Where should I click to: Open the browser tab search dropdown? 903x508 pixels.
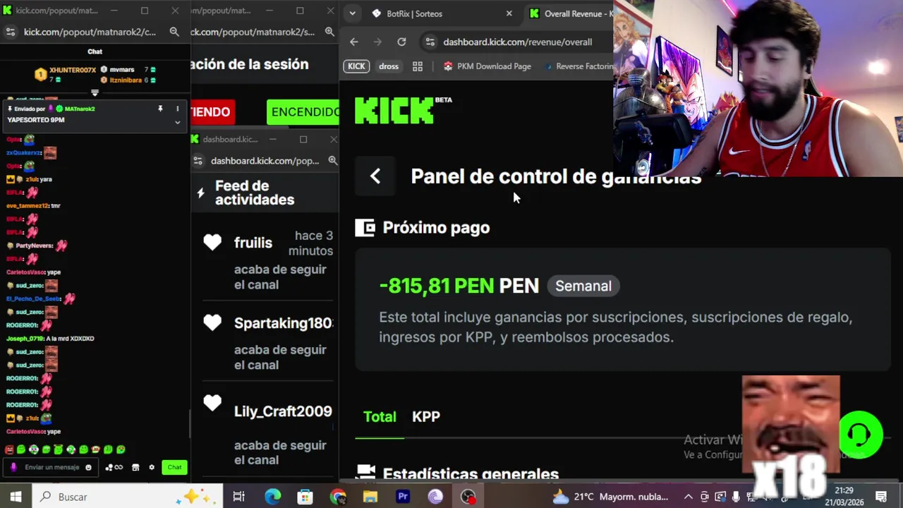(352, 13)
